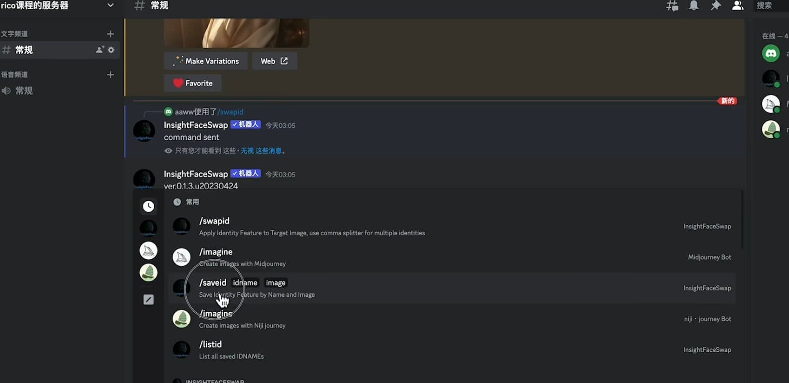Click InsightFaceSwap username on command sent message
The height and width of the screenshot is (383, 789).
coord(196,125)
